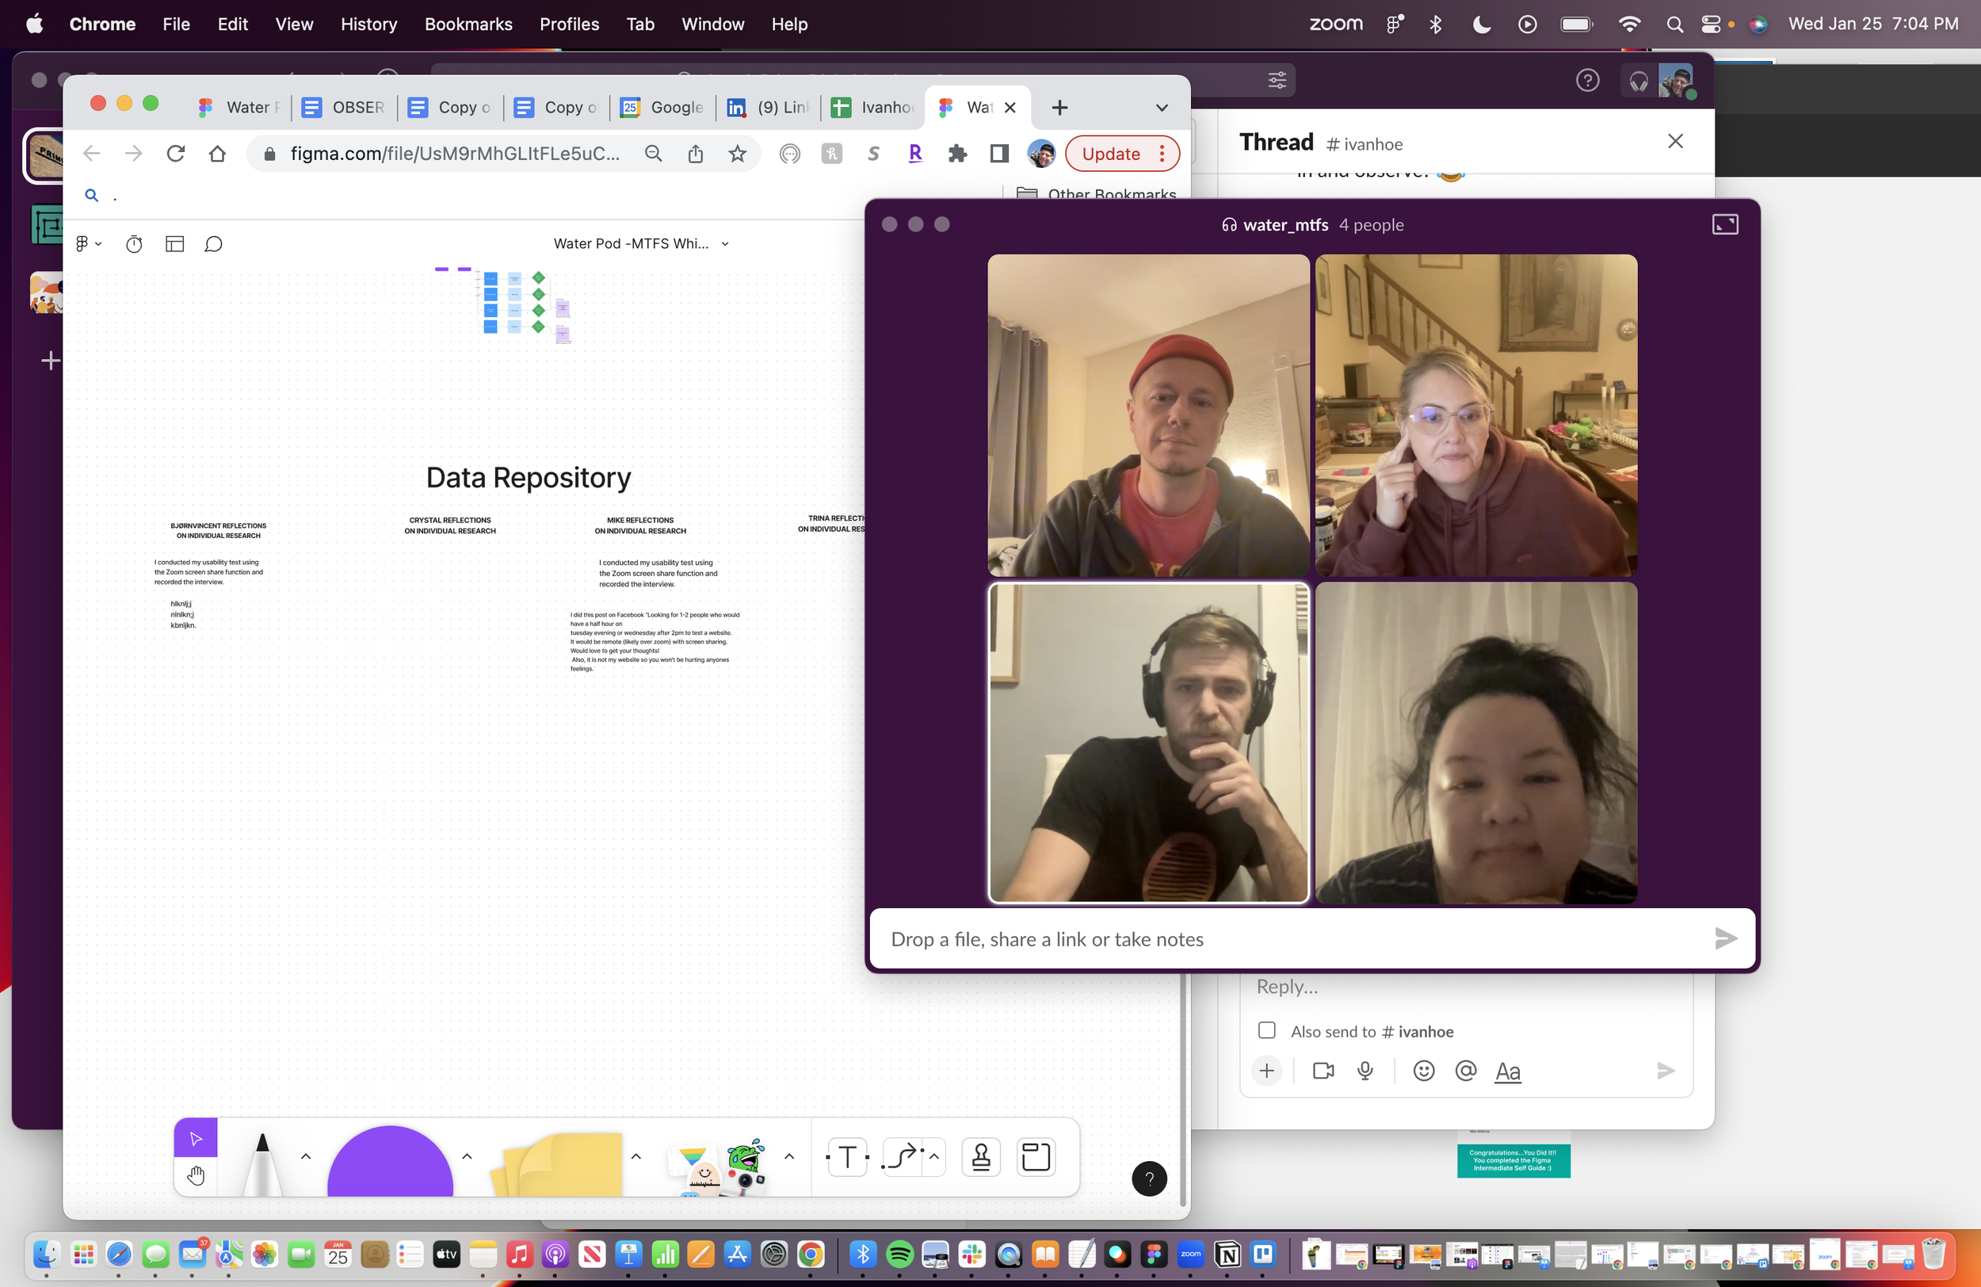Select the connector line tool
Screen dimensions: 1981x1287
[903, 1157]
